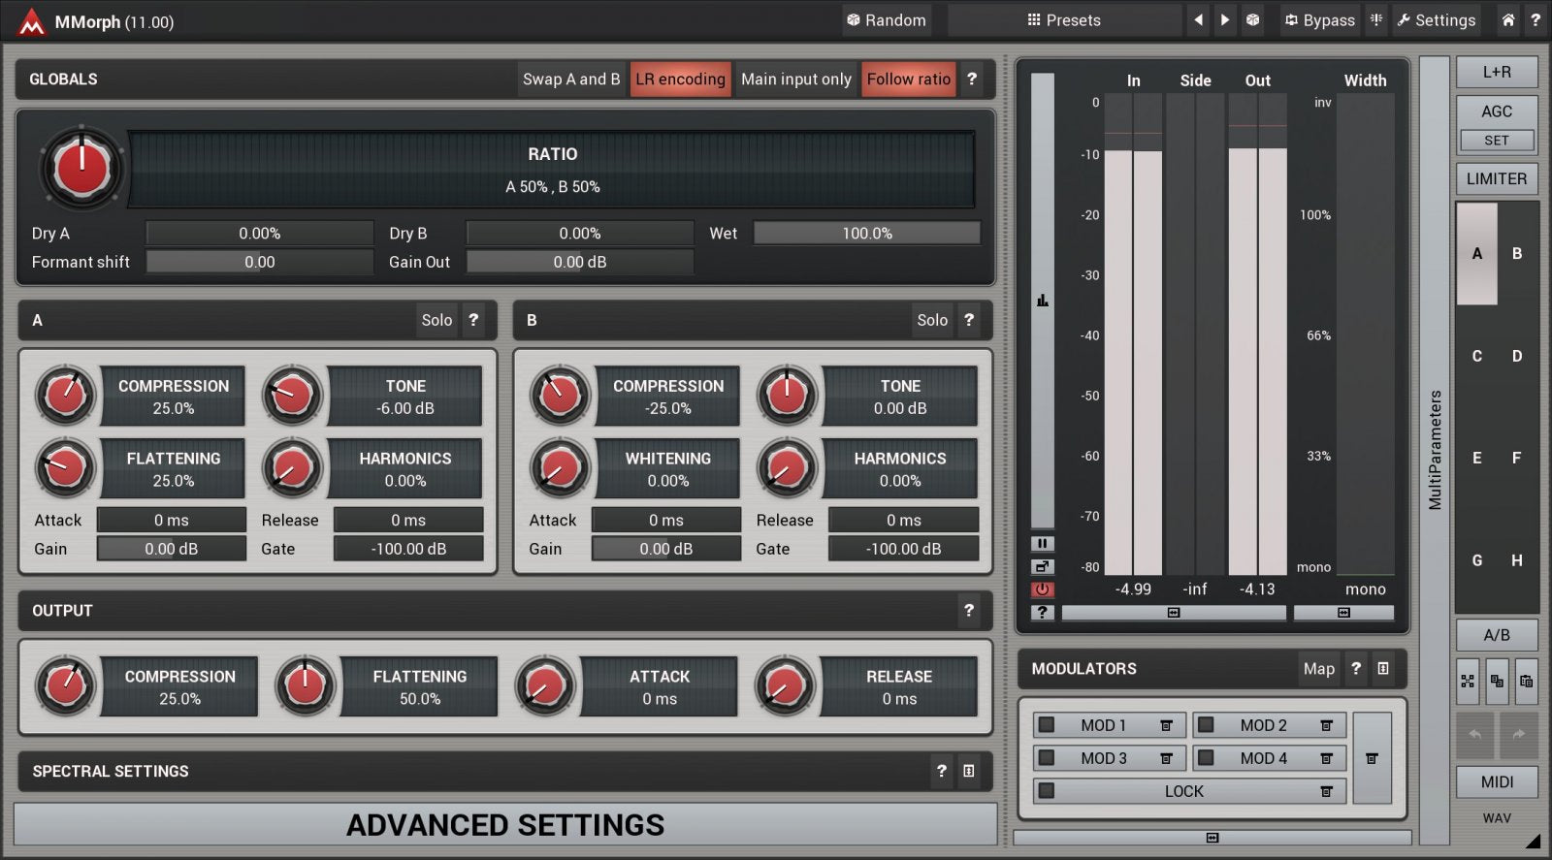Disable the LR encoding toggle
Image resolution: width=1552 pixels, height=860 pixels.
(x=680, y=80)
